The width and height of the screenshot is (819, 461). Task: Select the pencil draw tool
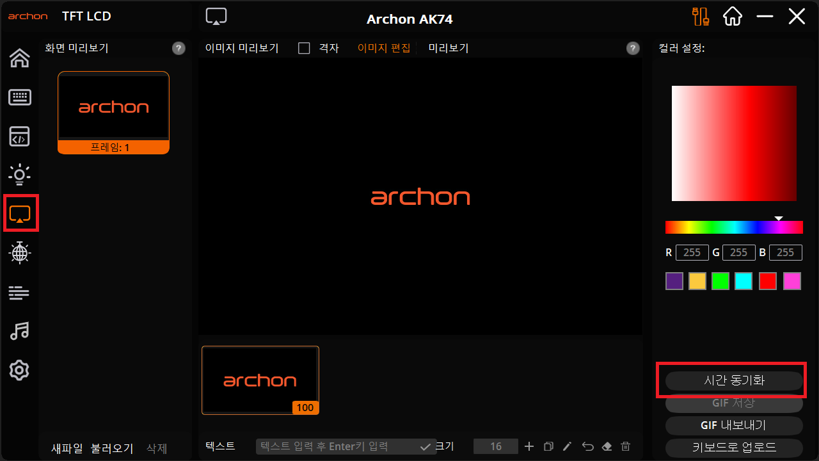coord(568,446)
